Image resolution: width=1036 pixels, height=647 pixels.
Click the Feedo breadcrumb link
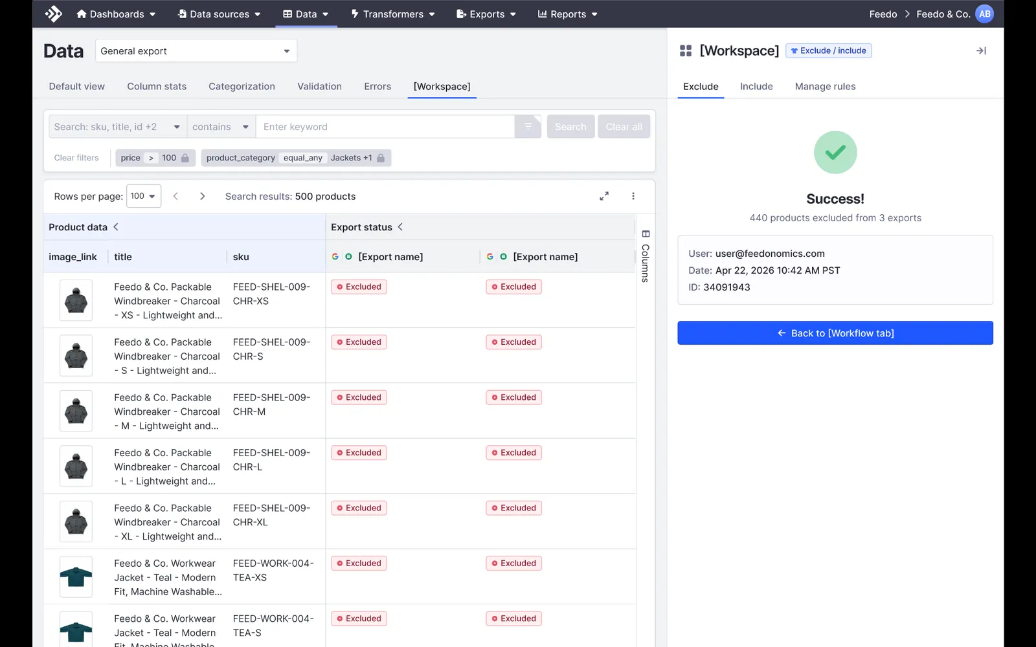(883, 14)
